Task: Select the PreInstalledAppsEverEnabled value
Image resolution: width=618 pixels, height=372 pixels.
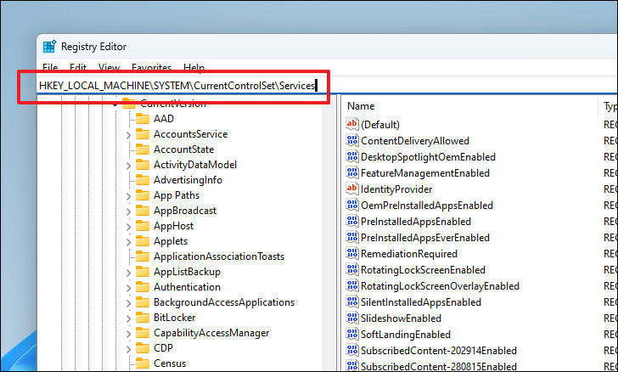Action: [x=425, y=238]
